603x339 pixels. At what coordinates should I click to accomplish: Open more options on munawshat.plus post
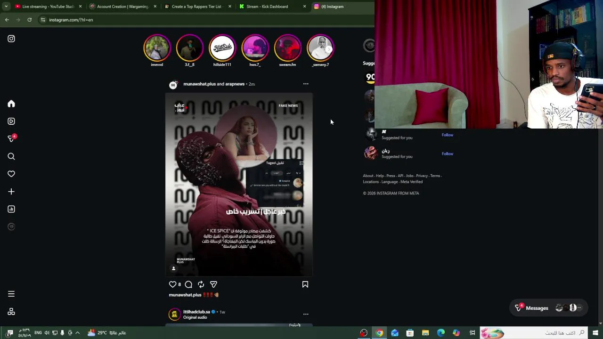click(x=306, y=84)
